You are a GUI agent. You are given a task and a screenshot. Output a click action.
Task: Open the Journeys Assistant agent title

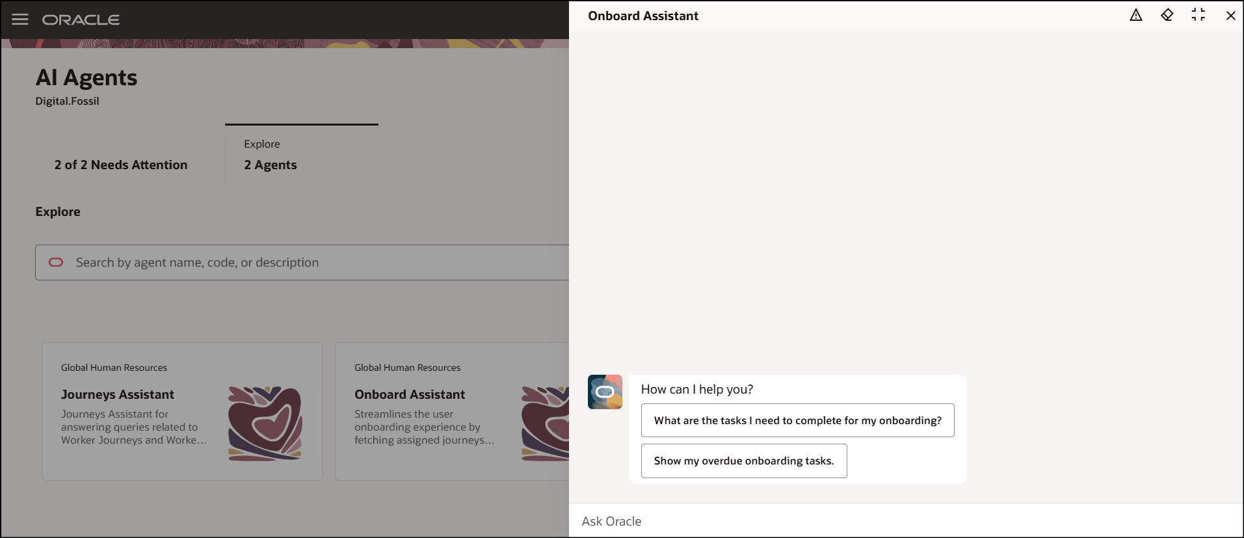[x=118, y=394]
